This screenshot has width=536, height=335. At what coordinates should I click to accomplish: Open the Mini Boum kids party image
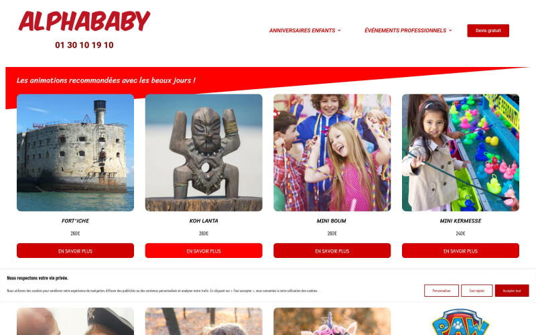pos(332,153)
